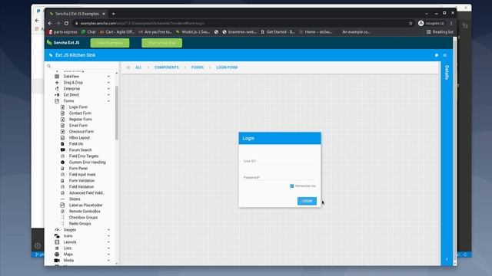
Task: Expand the Enterprise category arrow
Action: (x=108, y=89)
